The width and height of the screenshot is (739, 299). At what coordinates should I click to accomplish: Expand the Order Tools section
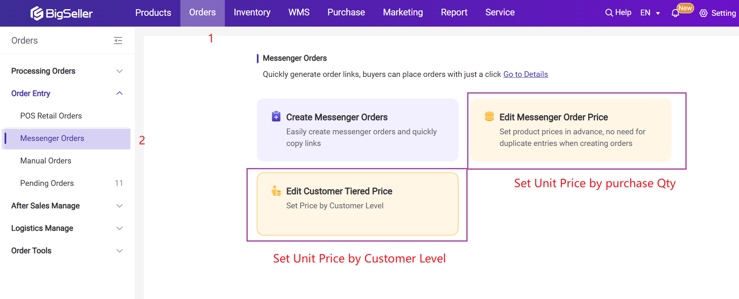[119, 251]
